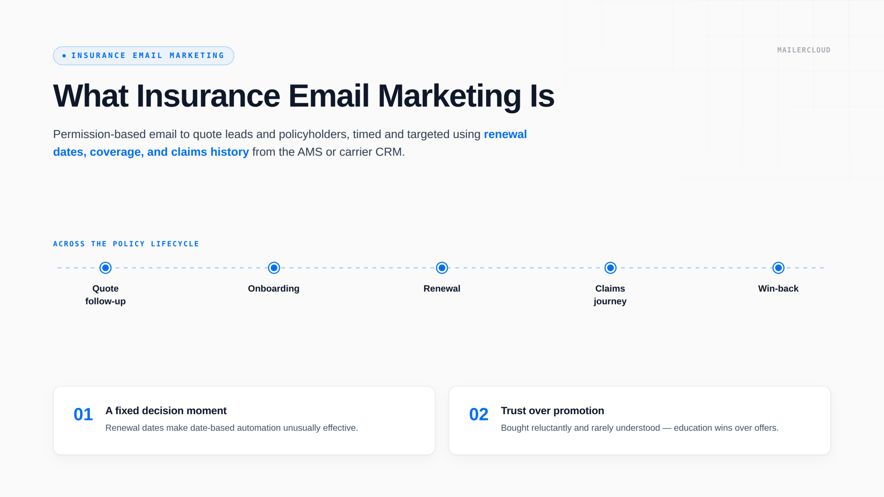The height and width of the screenshot is (497, 884).
Task: Click the Renewal label text
Action: [x=442, y=289]
